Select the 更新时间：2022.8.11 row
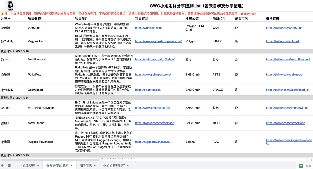Screen dimensions: 313x169 [x=156, y=98]
